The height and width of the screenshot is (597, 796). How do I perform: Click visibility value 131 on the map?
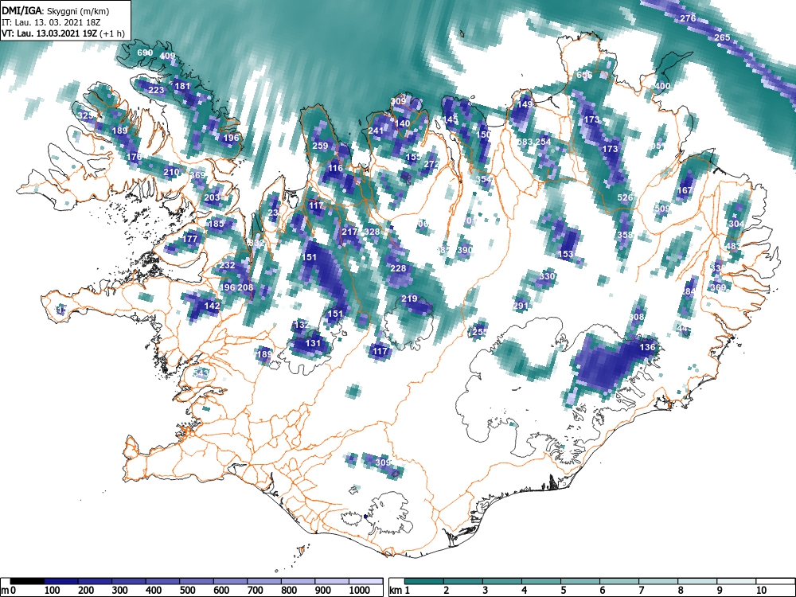tap(313, 343)
